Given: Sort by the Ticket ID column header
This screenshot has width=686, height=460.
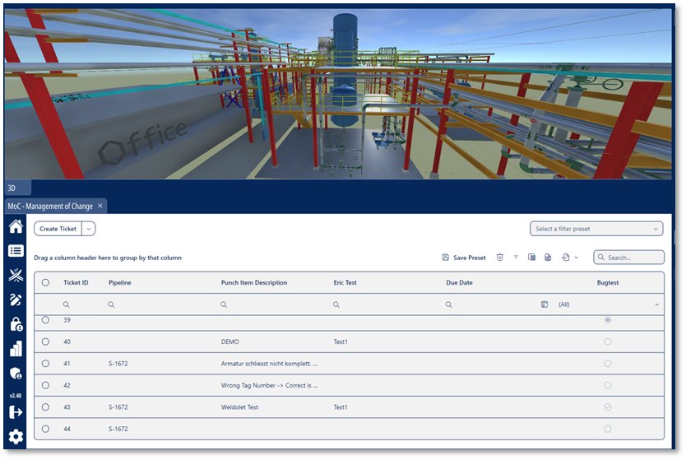Looking at the screenshot, I should click(76, 283).
